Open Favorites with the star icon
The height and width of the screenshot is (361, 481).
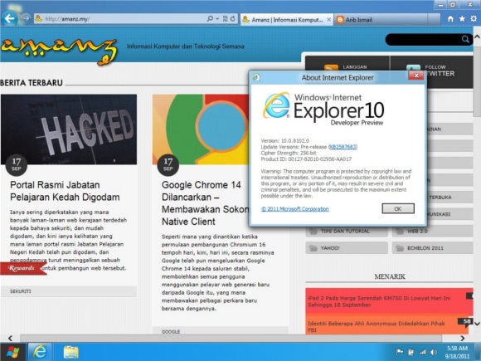pos(462,19)
